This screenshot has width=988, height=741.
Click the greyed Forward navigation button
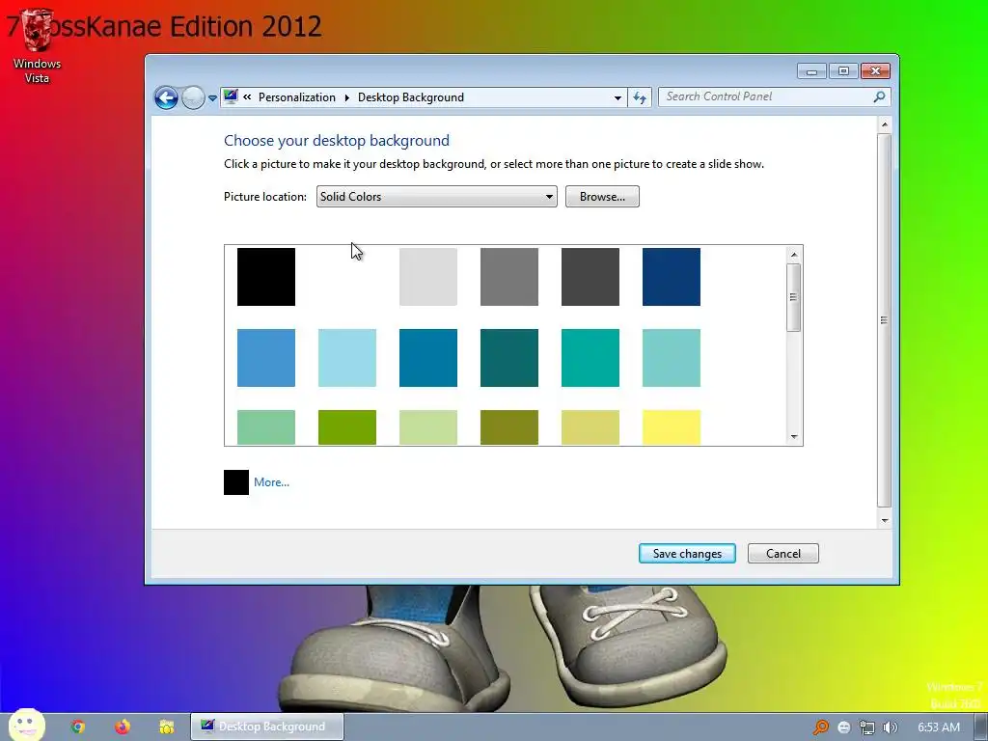click(x=193, y=97)
